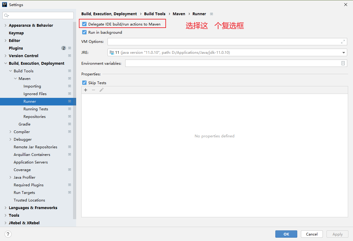This screenshot has height=241, width=353.
Task: Click the edit property pencil icon
Action: (x=101, y=90)
